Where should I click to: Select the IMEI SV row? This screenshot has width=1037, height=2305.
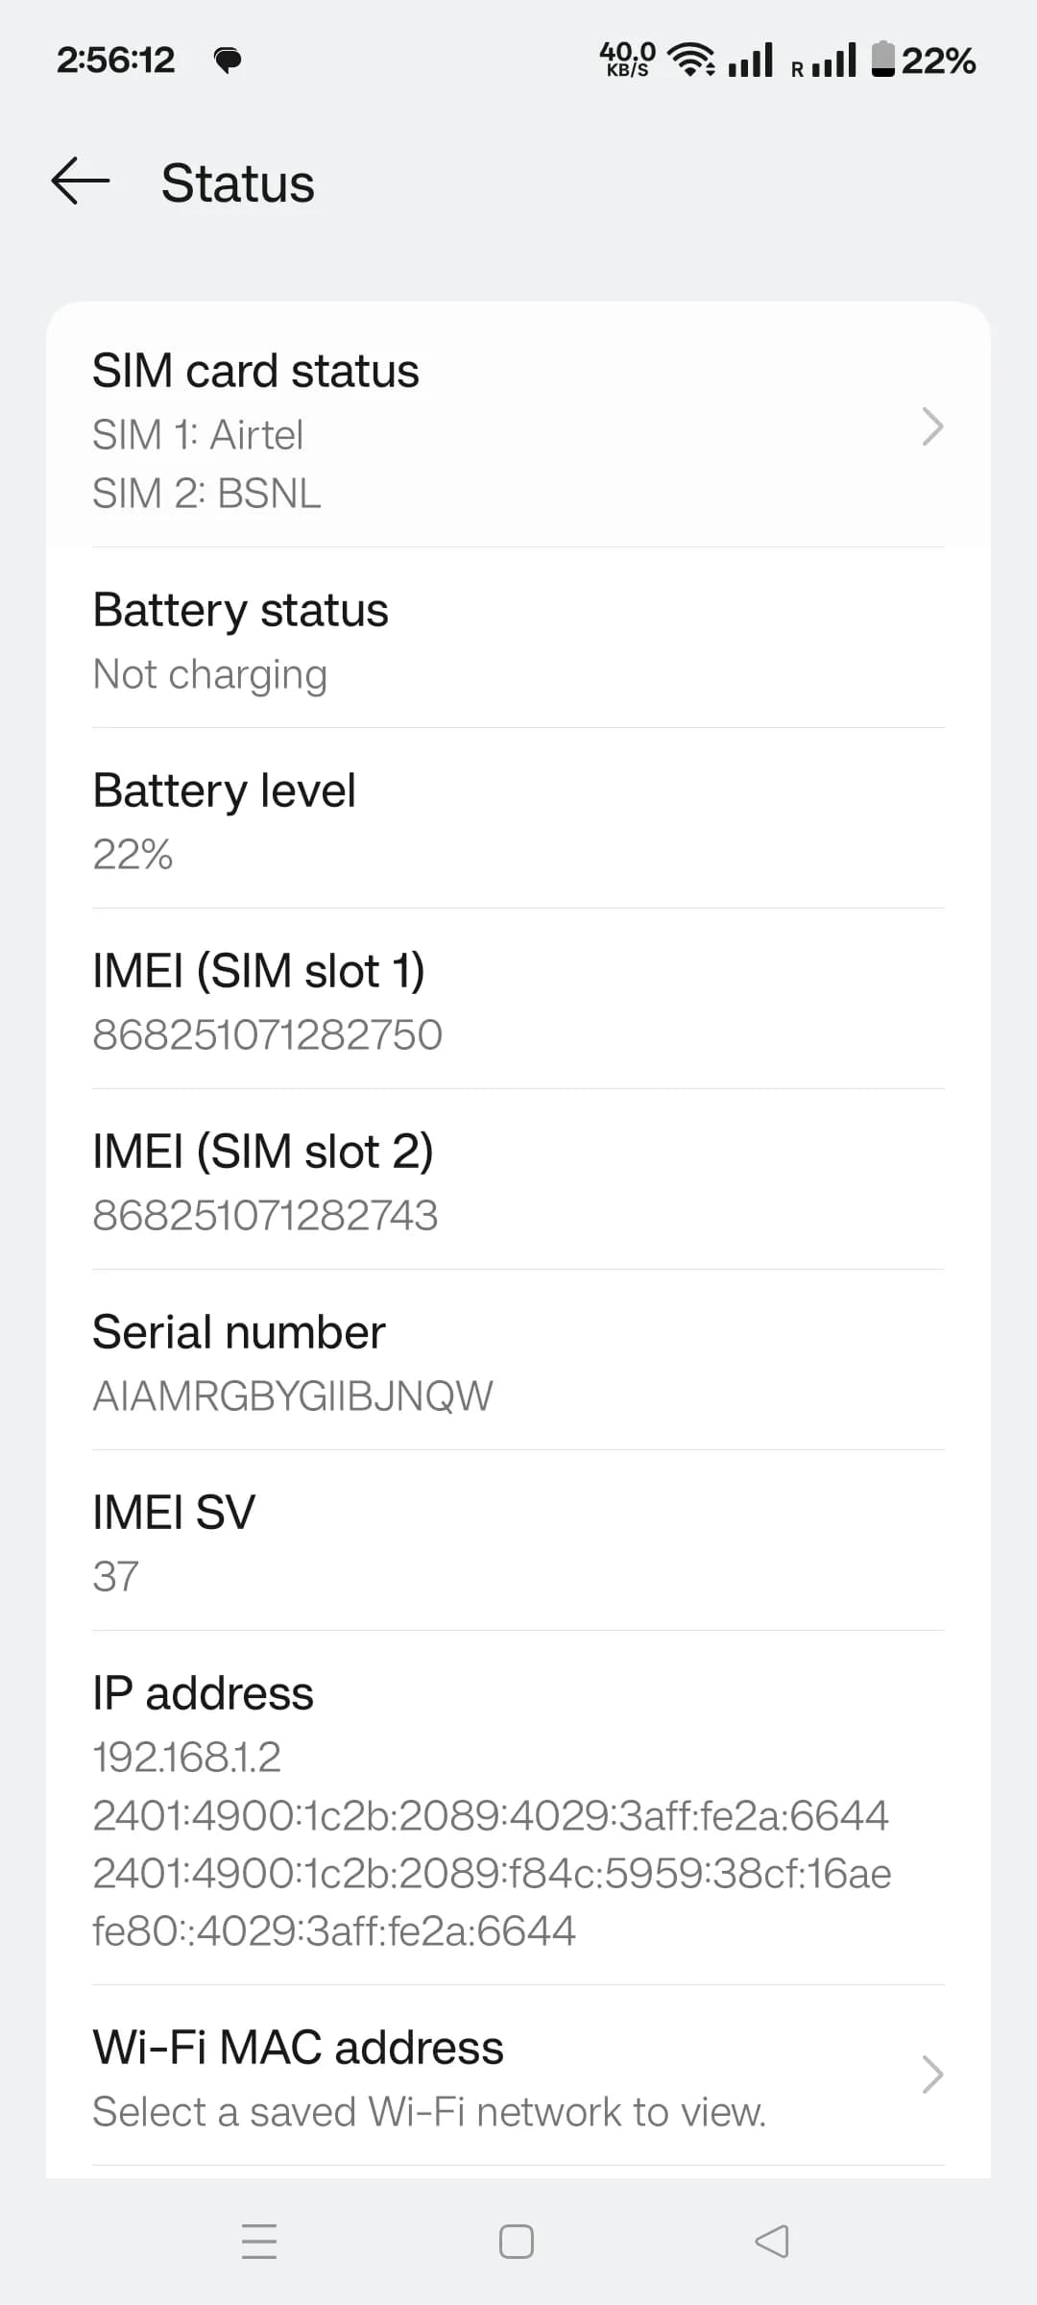point(518,1542)
